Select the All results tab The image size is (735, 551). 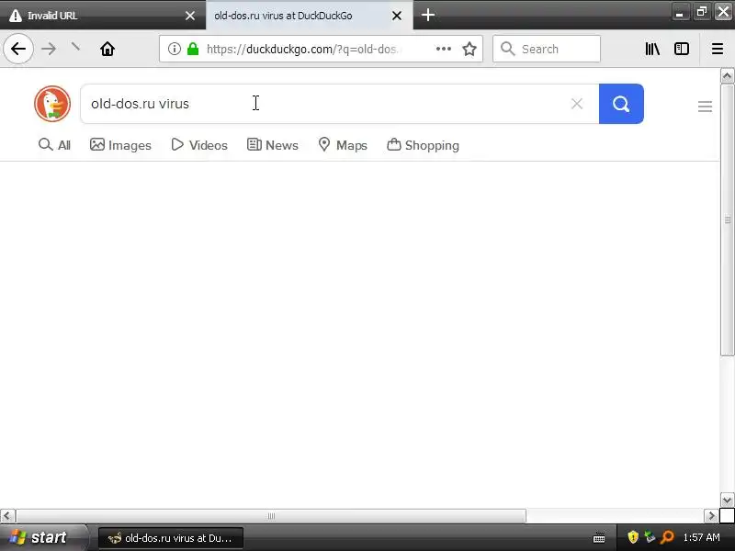[x=54, y=145]
